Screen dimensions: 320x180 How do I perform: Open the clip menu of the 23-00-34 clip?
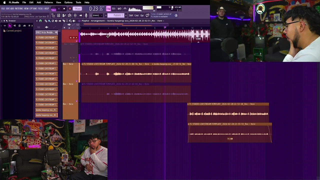(82, 64)
